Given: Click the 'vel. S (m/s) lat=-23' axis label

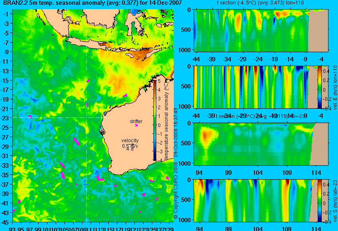Looking at the screenshot, I should click(335, 201).
